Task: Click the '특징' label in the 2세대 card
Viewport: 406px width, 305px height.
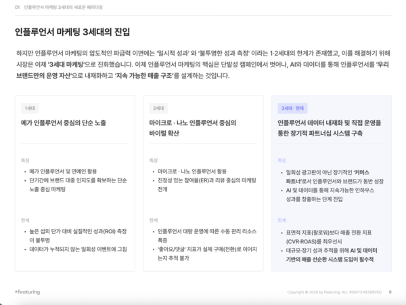Action: click(154, 160)
